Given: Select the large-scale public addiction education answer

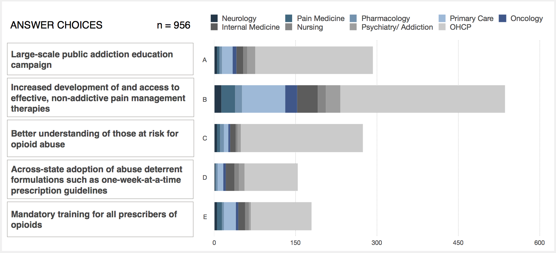Looking at the screenshot, I should [x=100, y=59].
